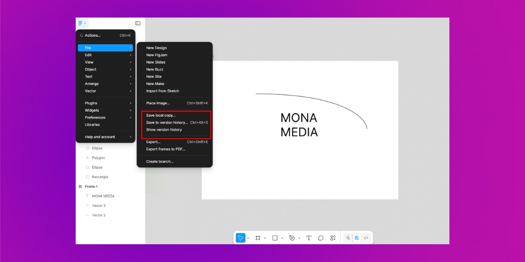The image size is (525, 262).
Task: Choose Save local copy...
Action: pyautogui.click(x=175, y=115)
